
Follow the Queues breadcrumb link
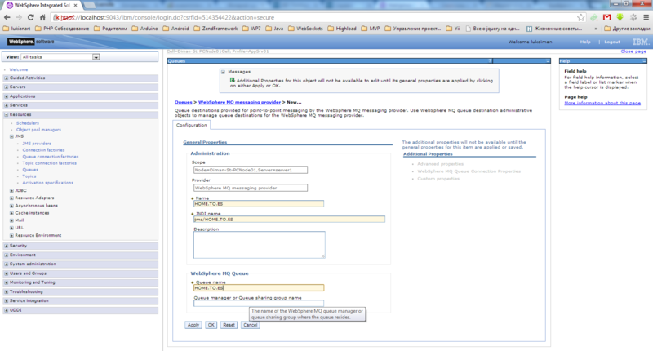(183, 102)
